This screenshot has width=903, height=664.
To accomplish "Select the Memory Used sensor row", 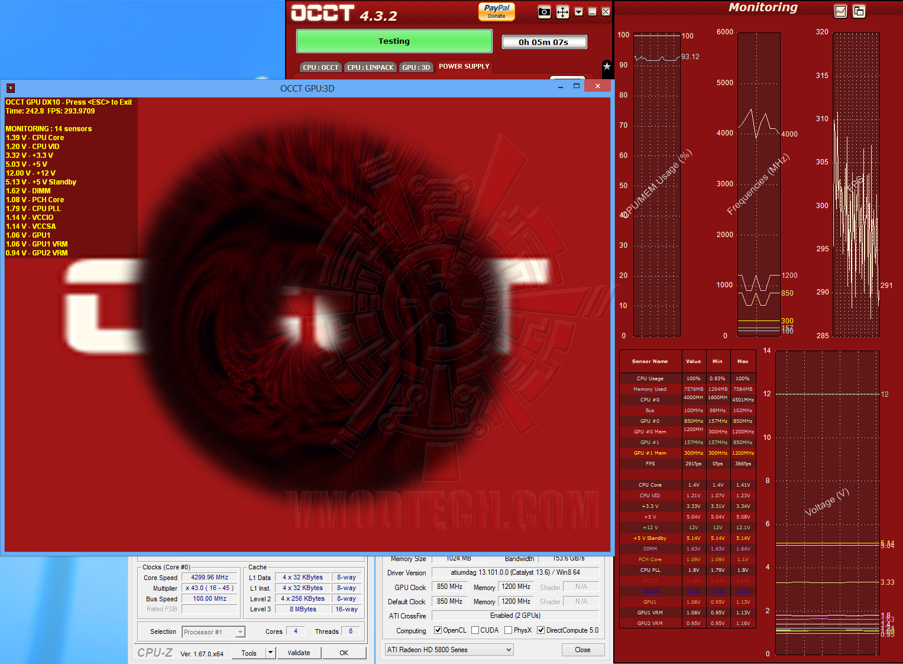I will tap(688, 389).
